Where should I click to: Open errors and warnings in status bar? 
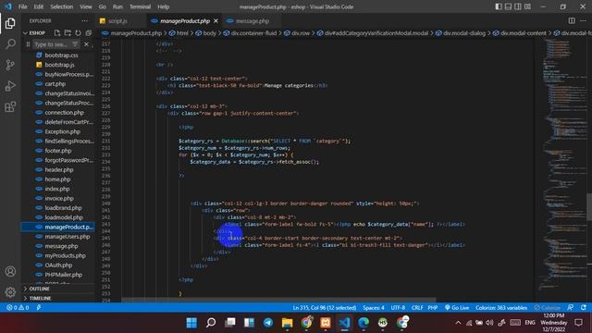coord(18,307)
